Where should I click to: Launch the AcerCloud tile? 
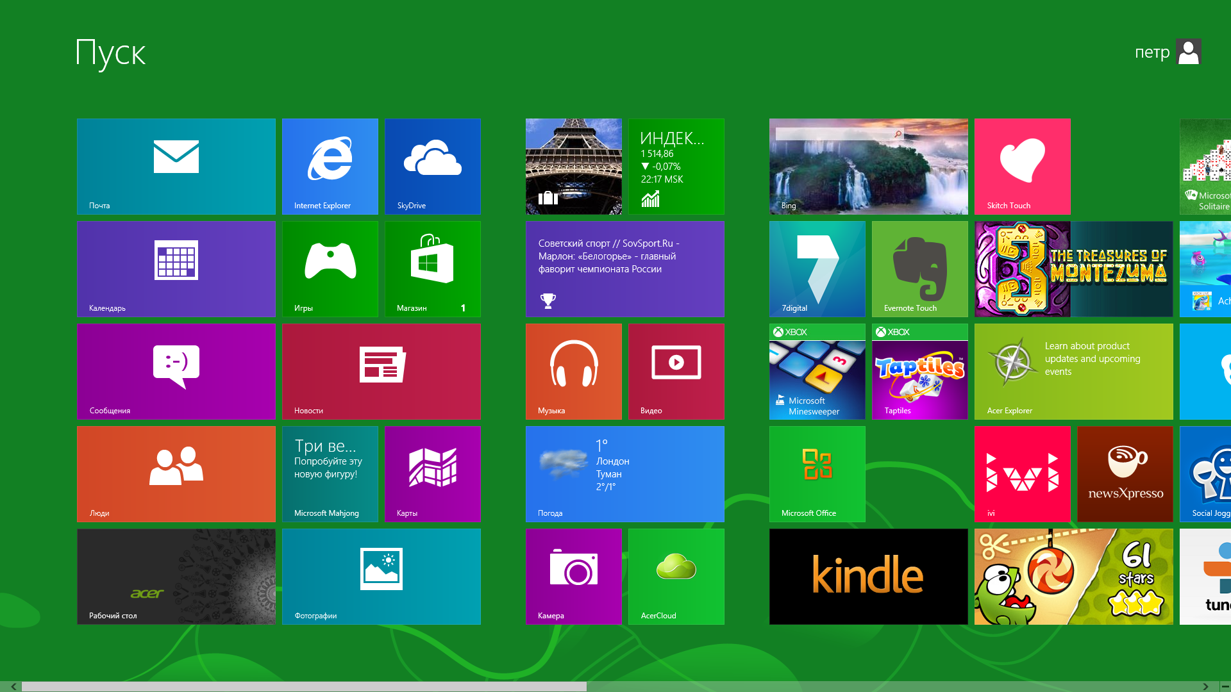(x=676, y=577)
